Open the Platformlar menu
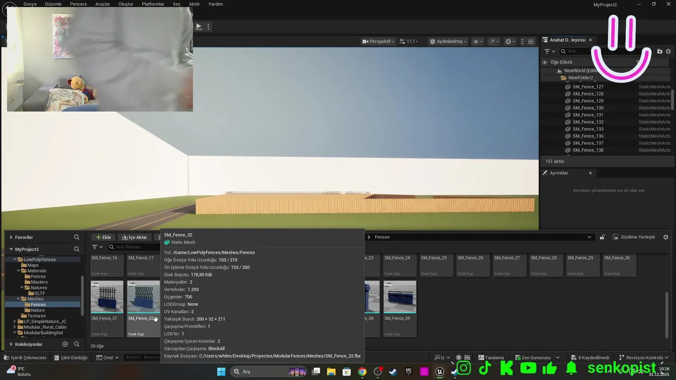 tap(153, 4)
